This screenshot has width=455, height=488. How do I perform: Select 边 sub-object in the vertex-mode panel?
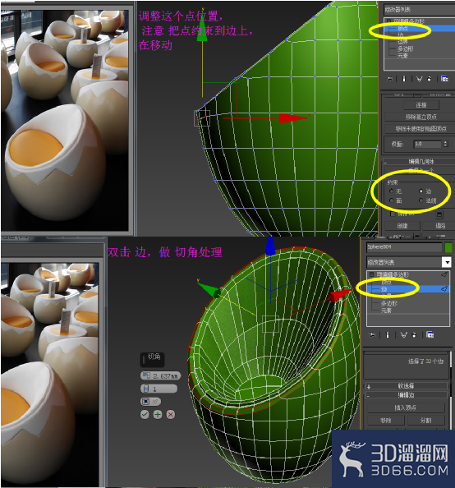pyautogui.click(x=401, y=35)
